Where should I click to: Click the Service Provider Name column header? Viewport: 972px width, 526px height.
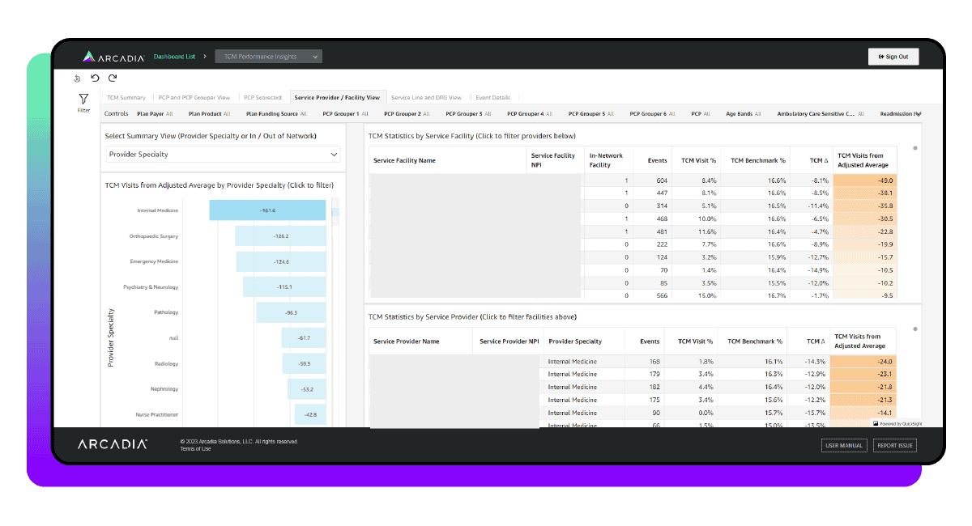(406, 341)
